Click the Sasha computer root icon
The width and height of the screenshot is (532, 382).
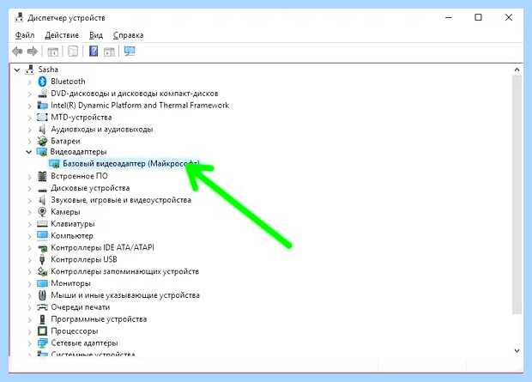(30, 70)
